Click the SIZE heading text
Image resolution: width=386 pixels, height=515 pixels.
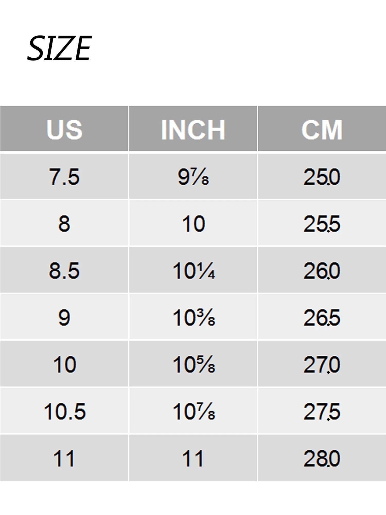pyautogui.click(x=59, y=48)
